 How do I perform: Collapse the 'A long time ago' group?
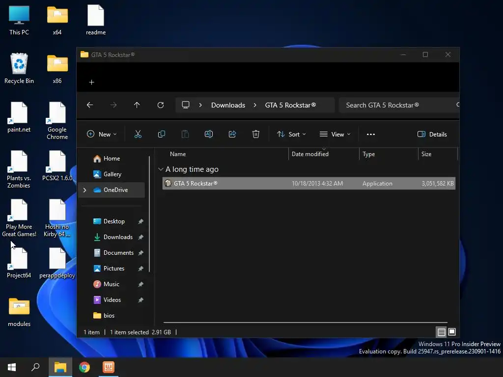point(161,169)
